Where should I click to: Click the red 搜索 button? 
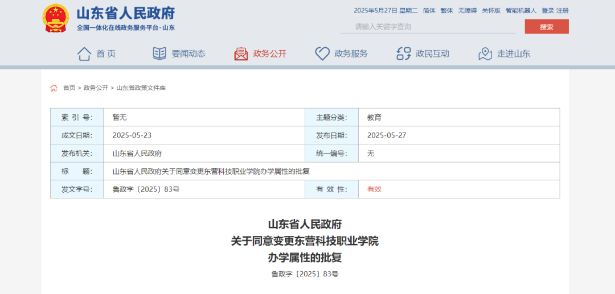point(547,27)
